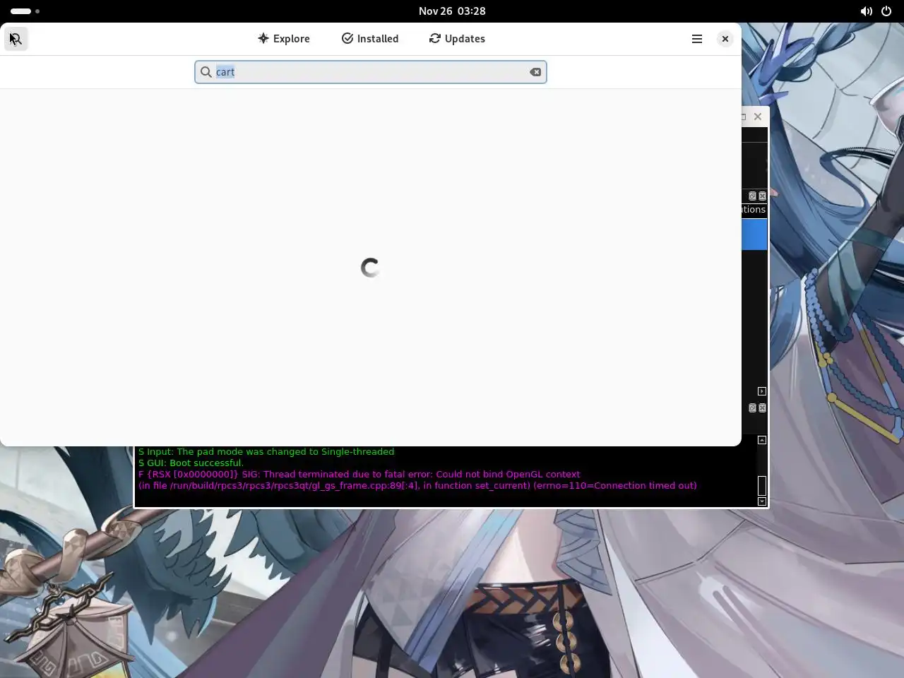Close the Software window

(x=725, y=39)
